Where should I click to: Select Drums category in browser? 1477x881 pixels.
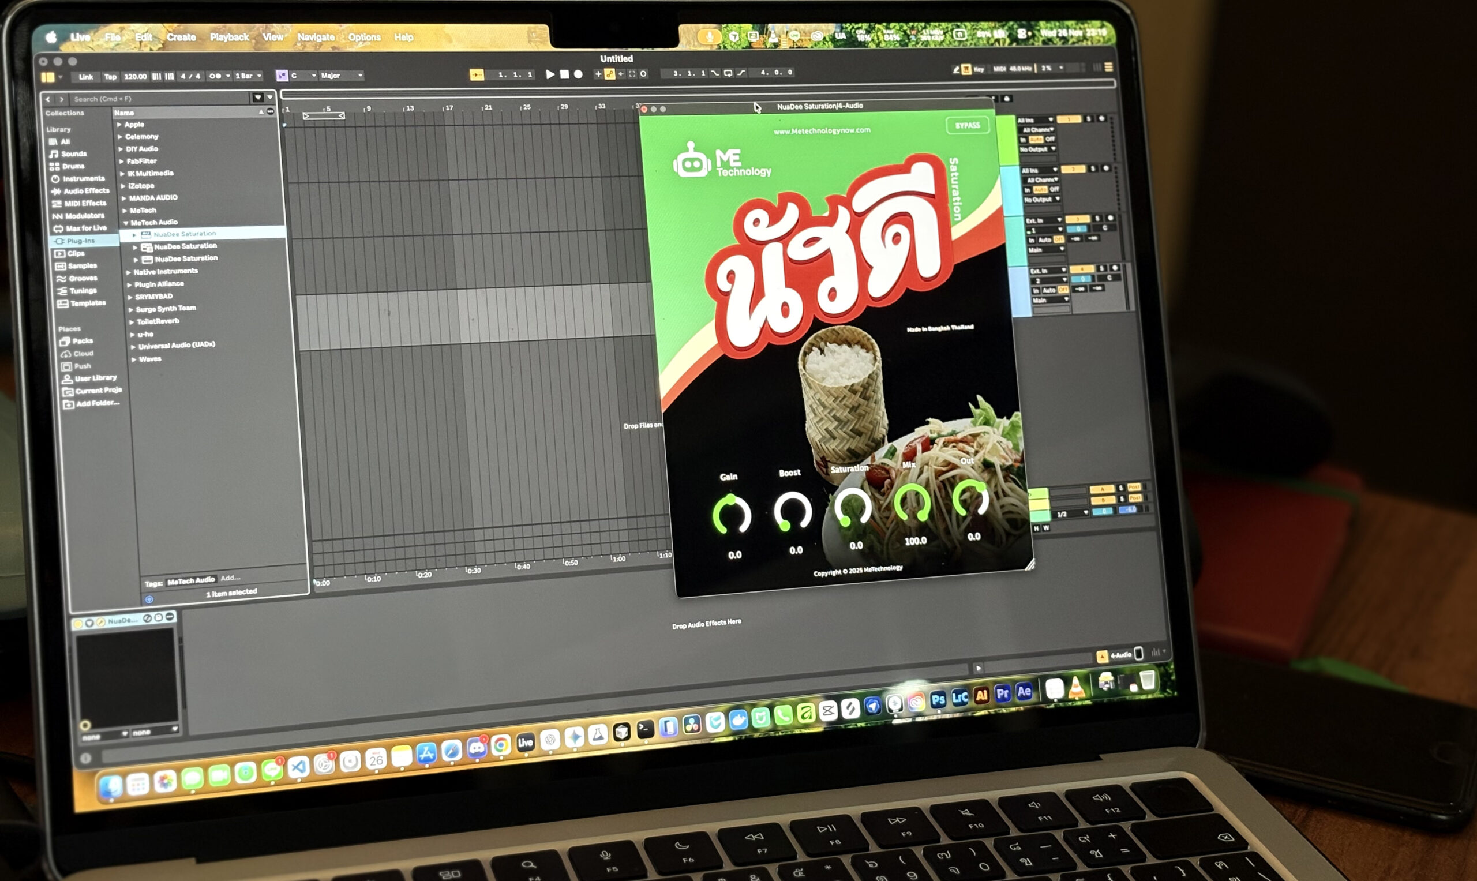pyautogui.click(x=67, y=166)
